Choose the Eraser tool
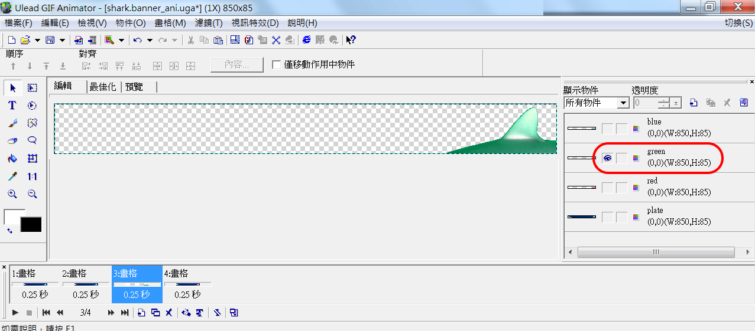 click(12, 141)
